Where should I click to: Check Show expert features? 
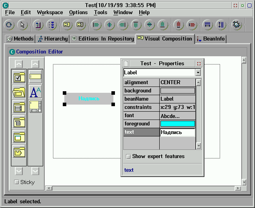coord(128,156)
